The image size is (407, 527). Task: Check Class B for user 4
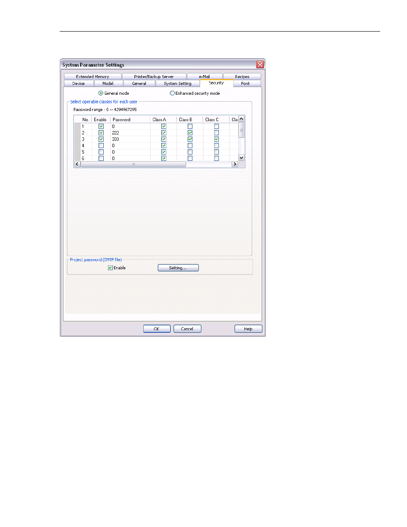tap(190, 146)
